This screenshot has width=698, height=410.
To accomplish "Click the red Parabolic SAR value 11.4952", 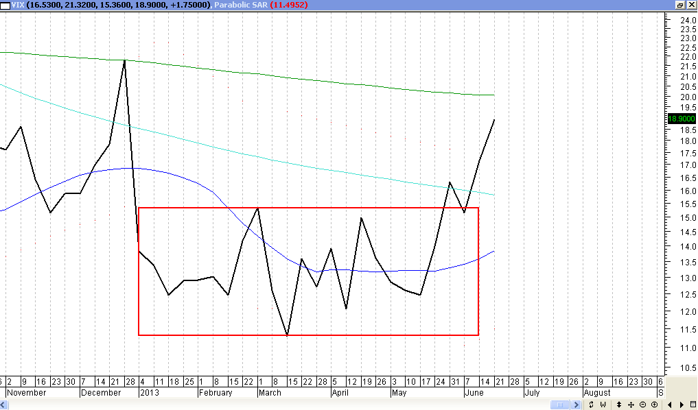I will (289, 5).
